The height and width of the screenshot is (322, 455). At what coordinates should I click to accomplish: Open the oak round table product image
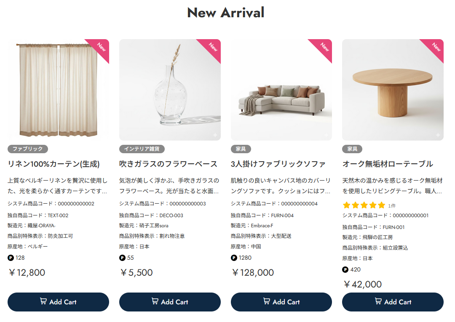[393, 90]
